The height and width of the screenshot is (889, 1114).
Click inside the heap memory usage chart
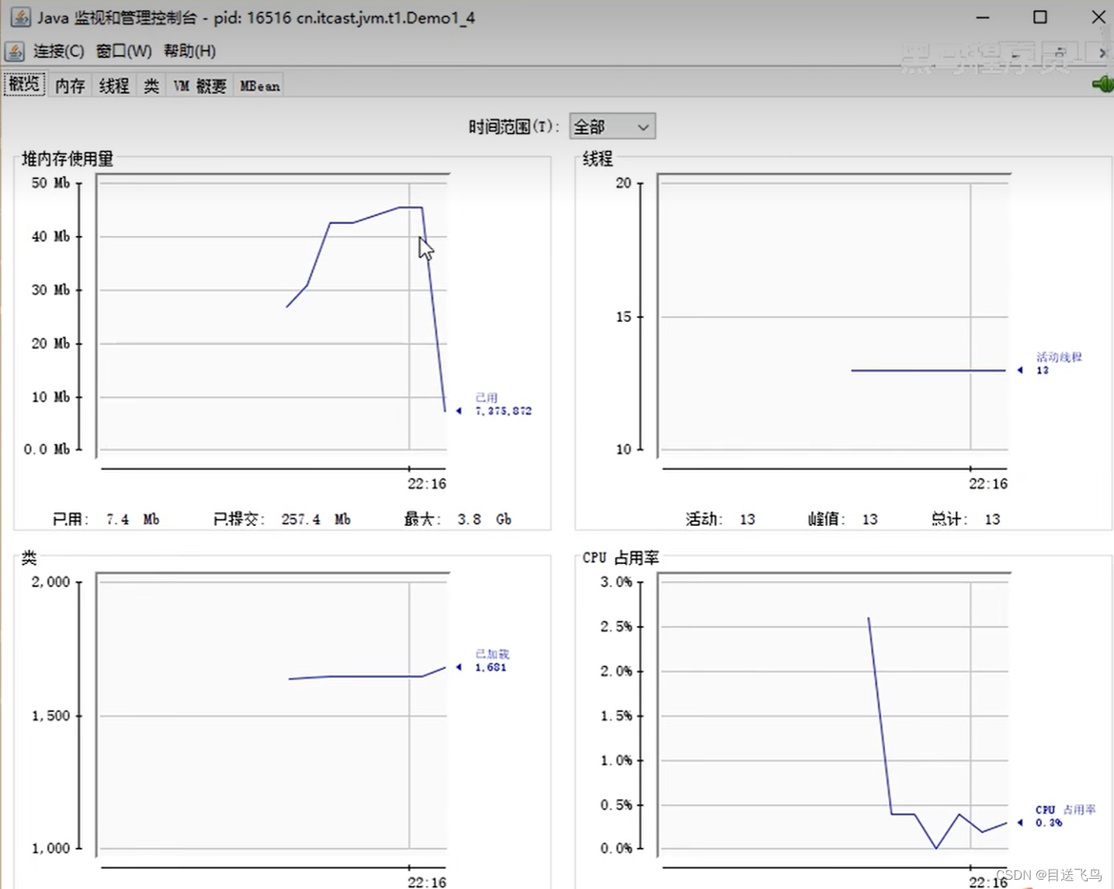coord(272,318)
